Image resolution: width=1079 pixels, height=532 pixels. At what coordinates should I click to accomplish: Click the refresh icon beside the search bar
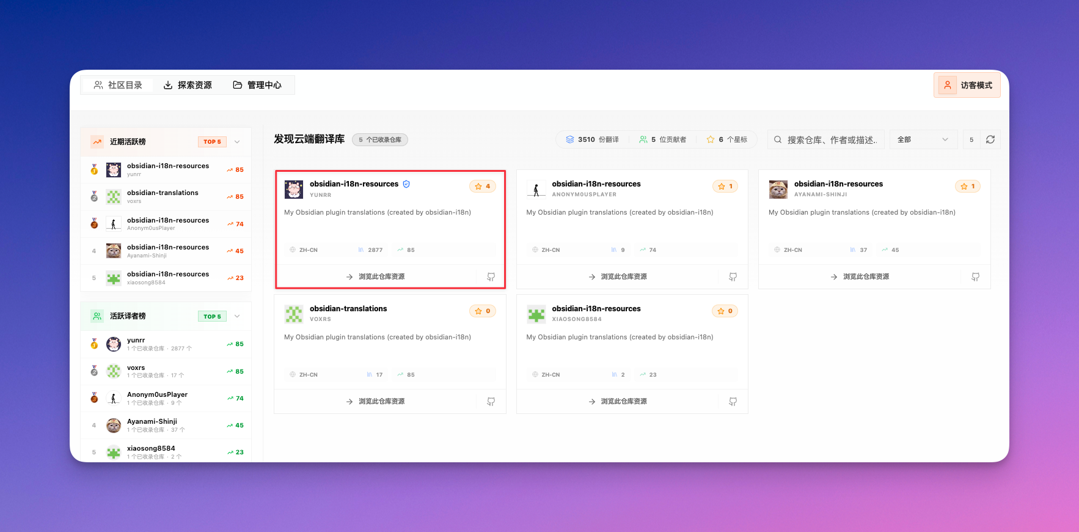(990, 139)
